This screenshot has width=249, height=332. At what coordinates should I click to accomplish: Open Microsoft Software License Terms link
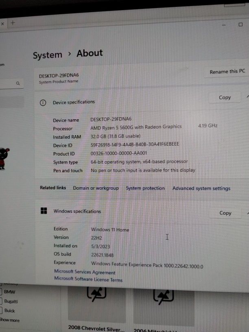[88, 279]
